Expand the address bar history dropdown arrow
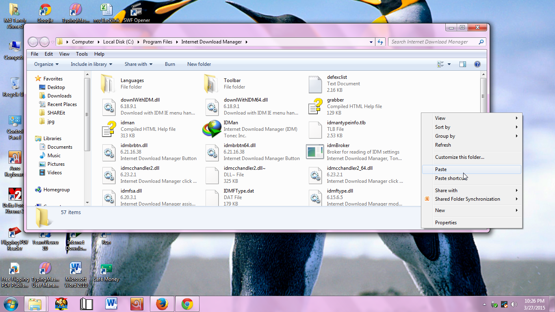The height and width of the screenshot is (312, 555). [x=371, y=42]
